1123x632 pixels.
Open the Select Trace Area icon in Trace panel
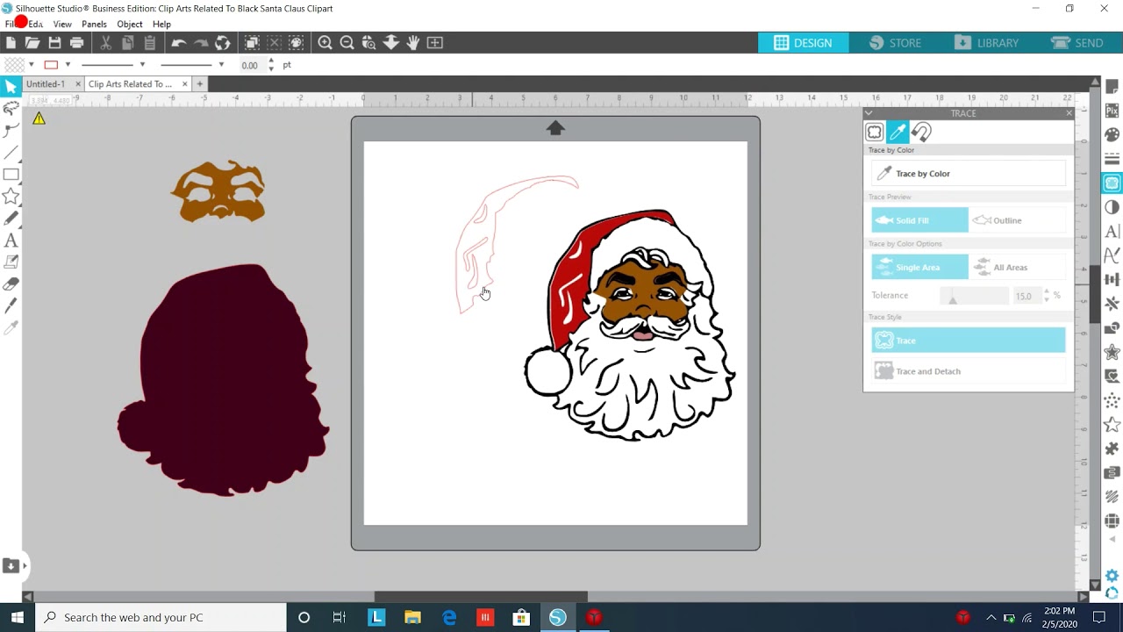[875, 132]
